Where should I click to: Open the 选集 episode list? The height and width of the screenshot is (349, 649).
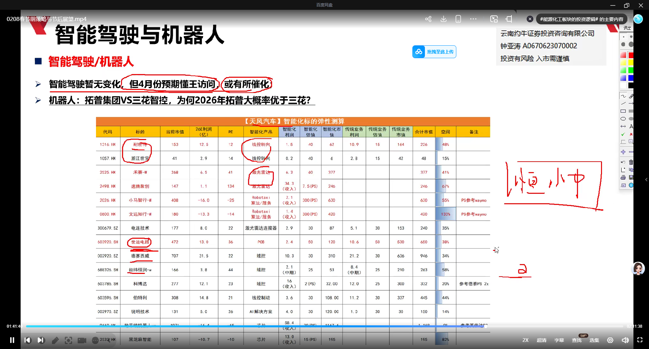594,340
